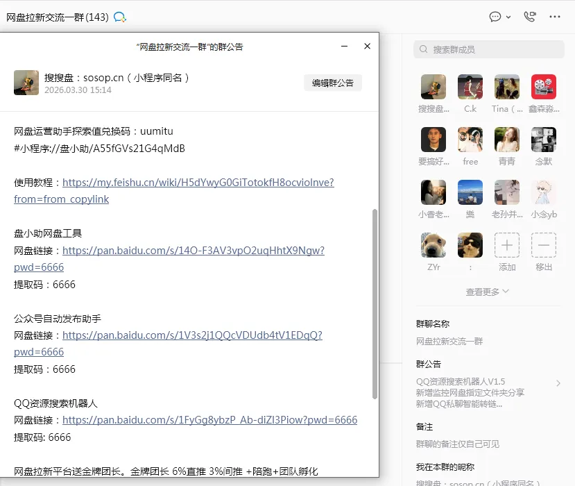Open the sunglasses cat member avatar
This screenshot has height=486, width=575.
[x=470, y=245]
